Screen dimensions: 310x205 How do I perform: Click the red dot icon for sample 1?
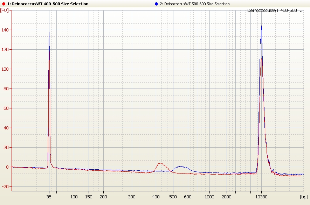[x=4, y=4]
